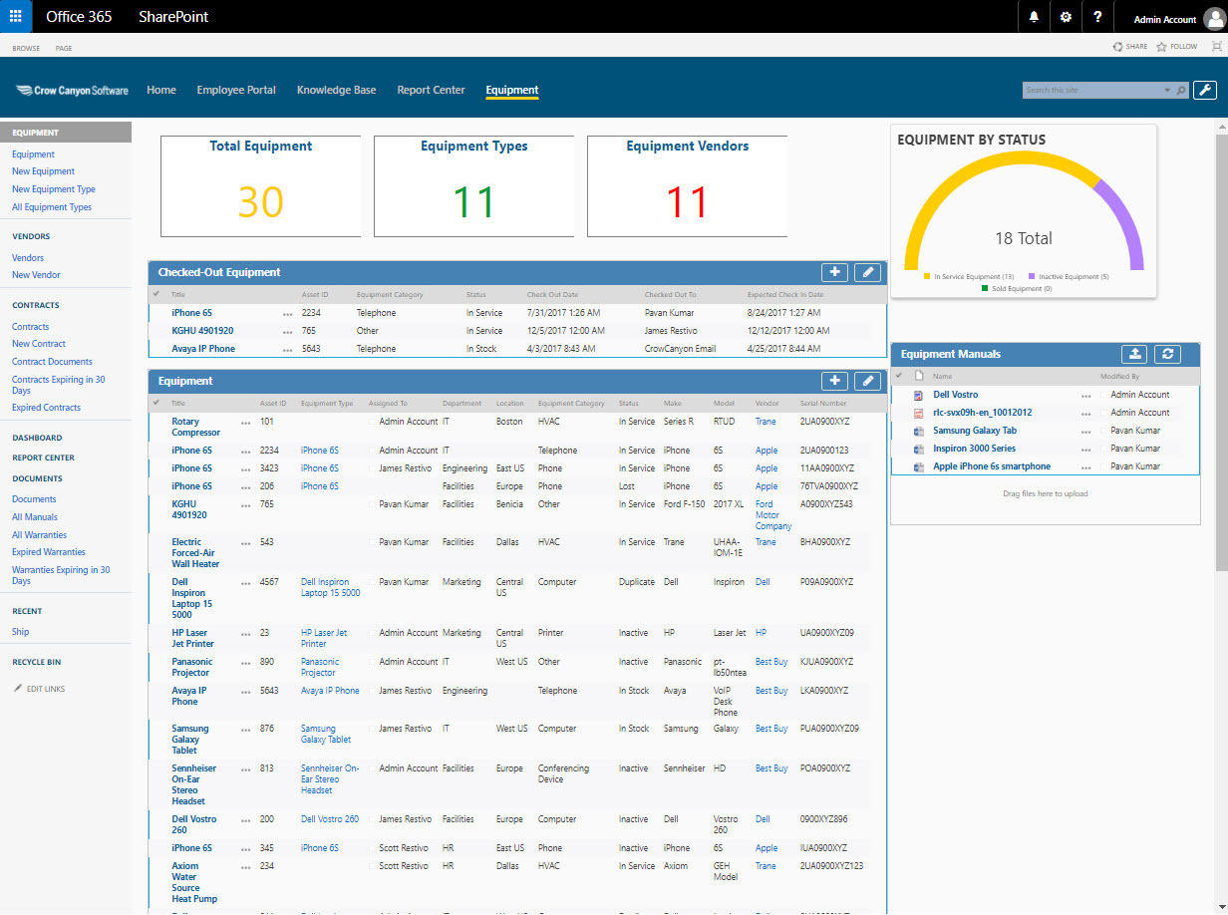
Task: Open the help question mark
Action: tap(1097, 17)
